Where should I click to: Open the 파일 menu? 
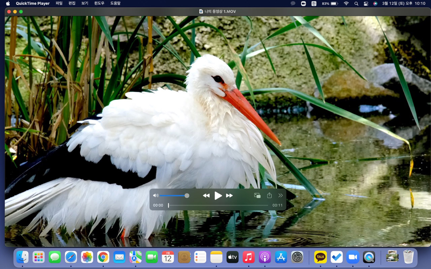click(x=59, y=3)
